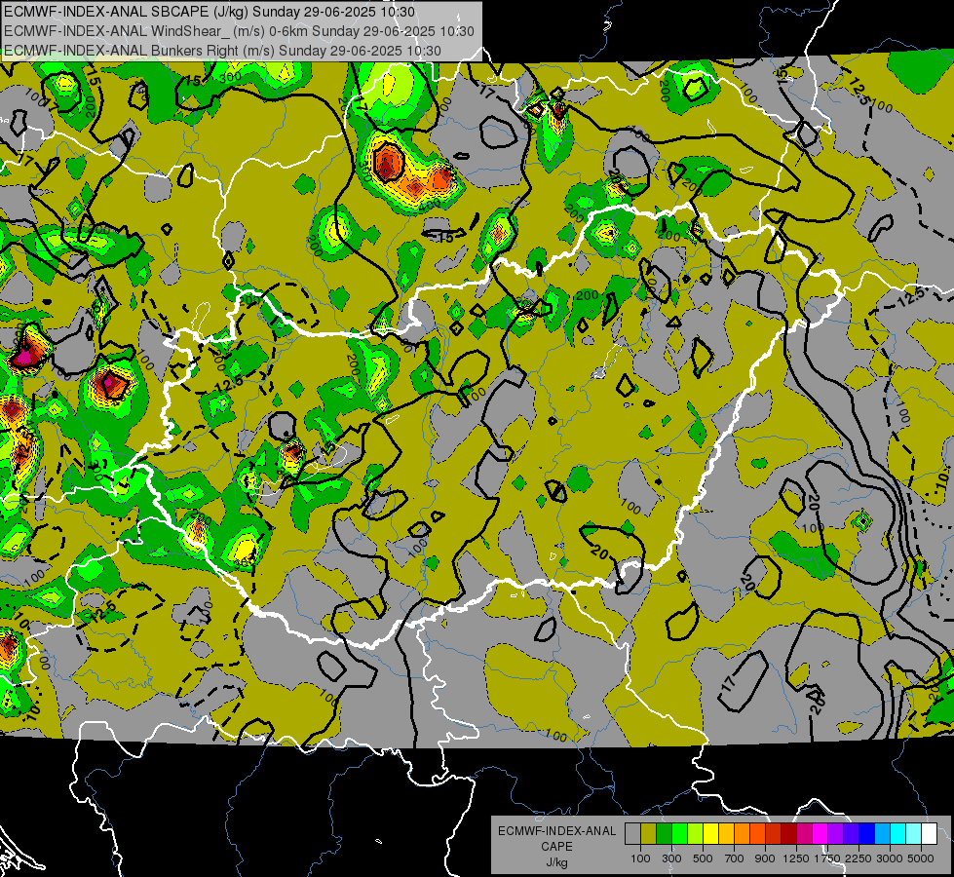Click the CAPE word in legend

pyautogui.click(x=557, y=846)
